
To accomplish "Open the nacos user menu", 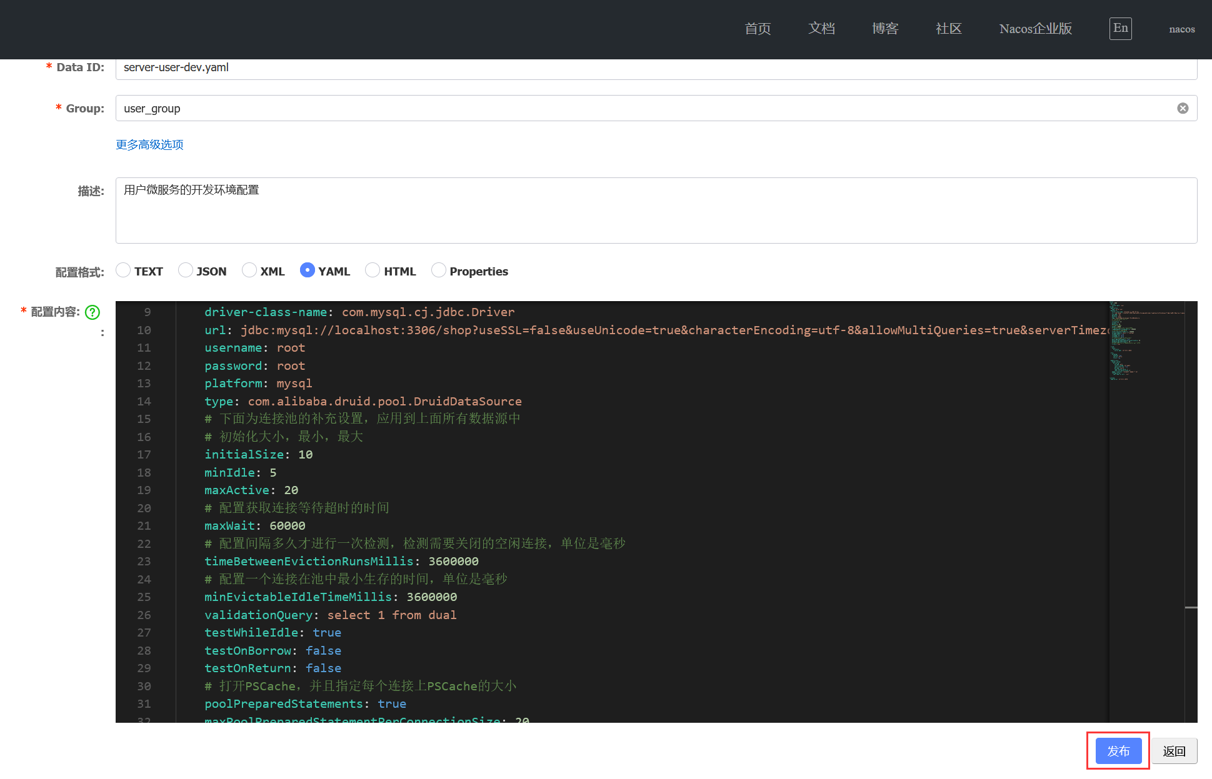I will [1181, 29].
